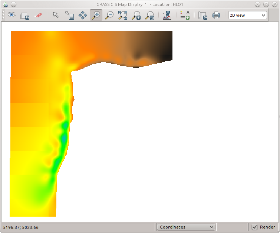Toggle the Render checkbox
This screenshot has height=233, width=280.
coord(254,227)
